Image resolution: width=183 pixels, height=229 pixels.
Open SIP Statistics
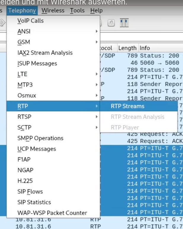pyautogui.click(x=53, y=202)
